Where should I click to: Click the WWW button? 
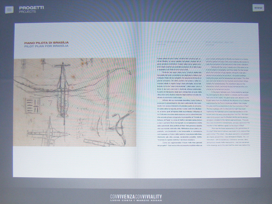tap(258, 8)
